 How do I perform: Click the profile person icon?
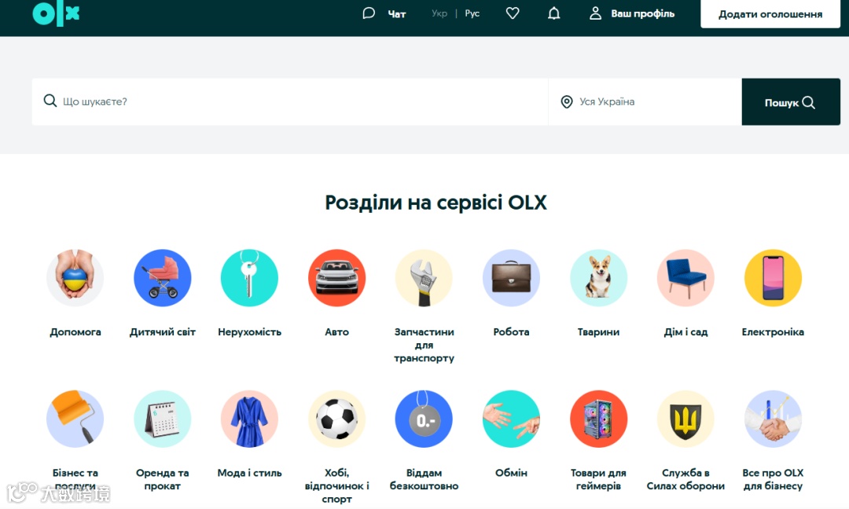595,13
